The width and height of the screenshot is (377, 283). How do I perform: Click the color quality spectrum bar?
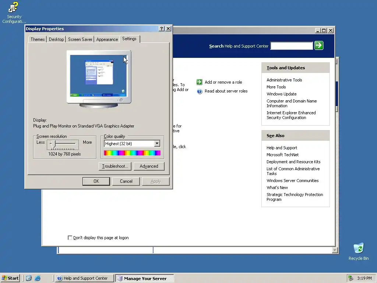pyautogui.click(x=132, y=153)
